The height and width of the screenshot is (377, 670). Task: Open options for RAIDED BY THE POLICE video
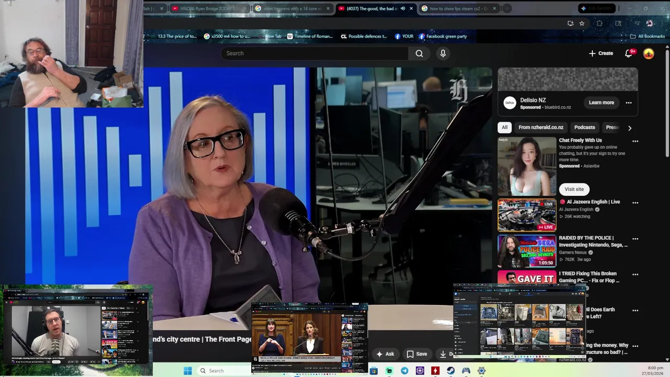tap(635, 239)
